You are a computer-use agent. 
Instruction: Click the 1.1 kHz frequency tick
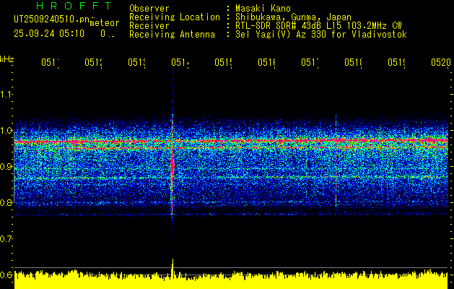point(6,94)
